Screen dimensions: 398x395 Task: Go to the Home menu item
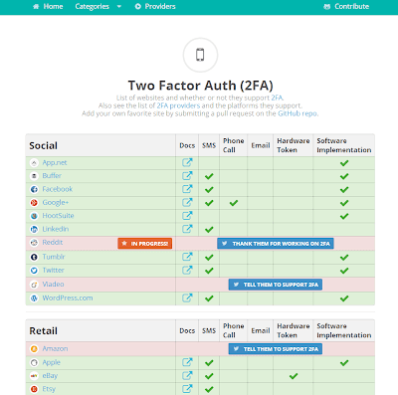point(48,6)
